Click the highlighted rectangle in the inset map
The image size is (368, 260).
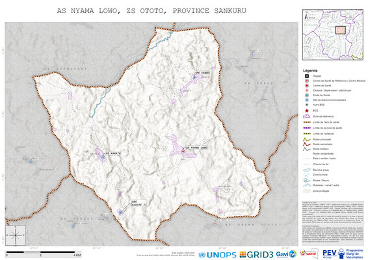point(340,31)
